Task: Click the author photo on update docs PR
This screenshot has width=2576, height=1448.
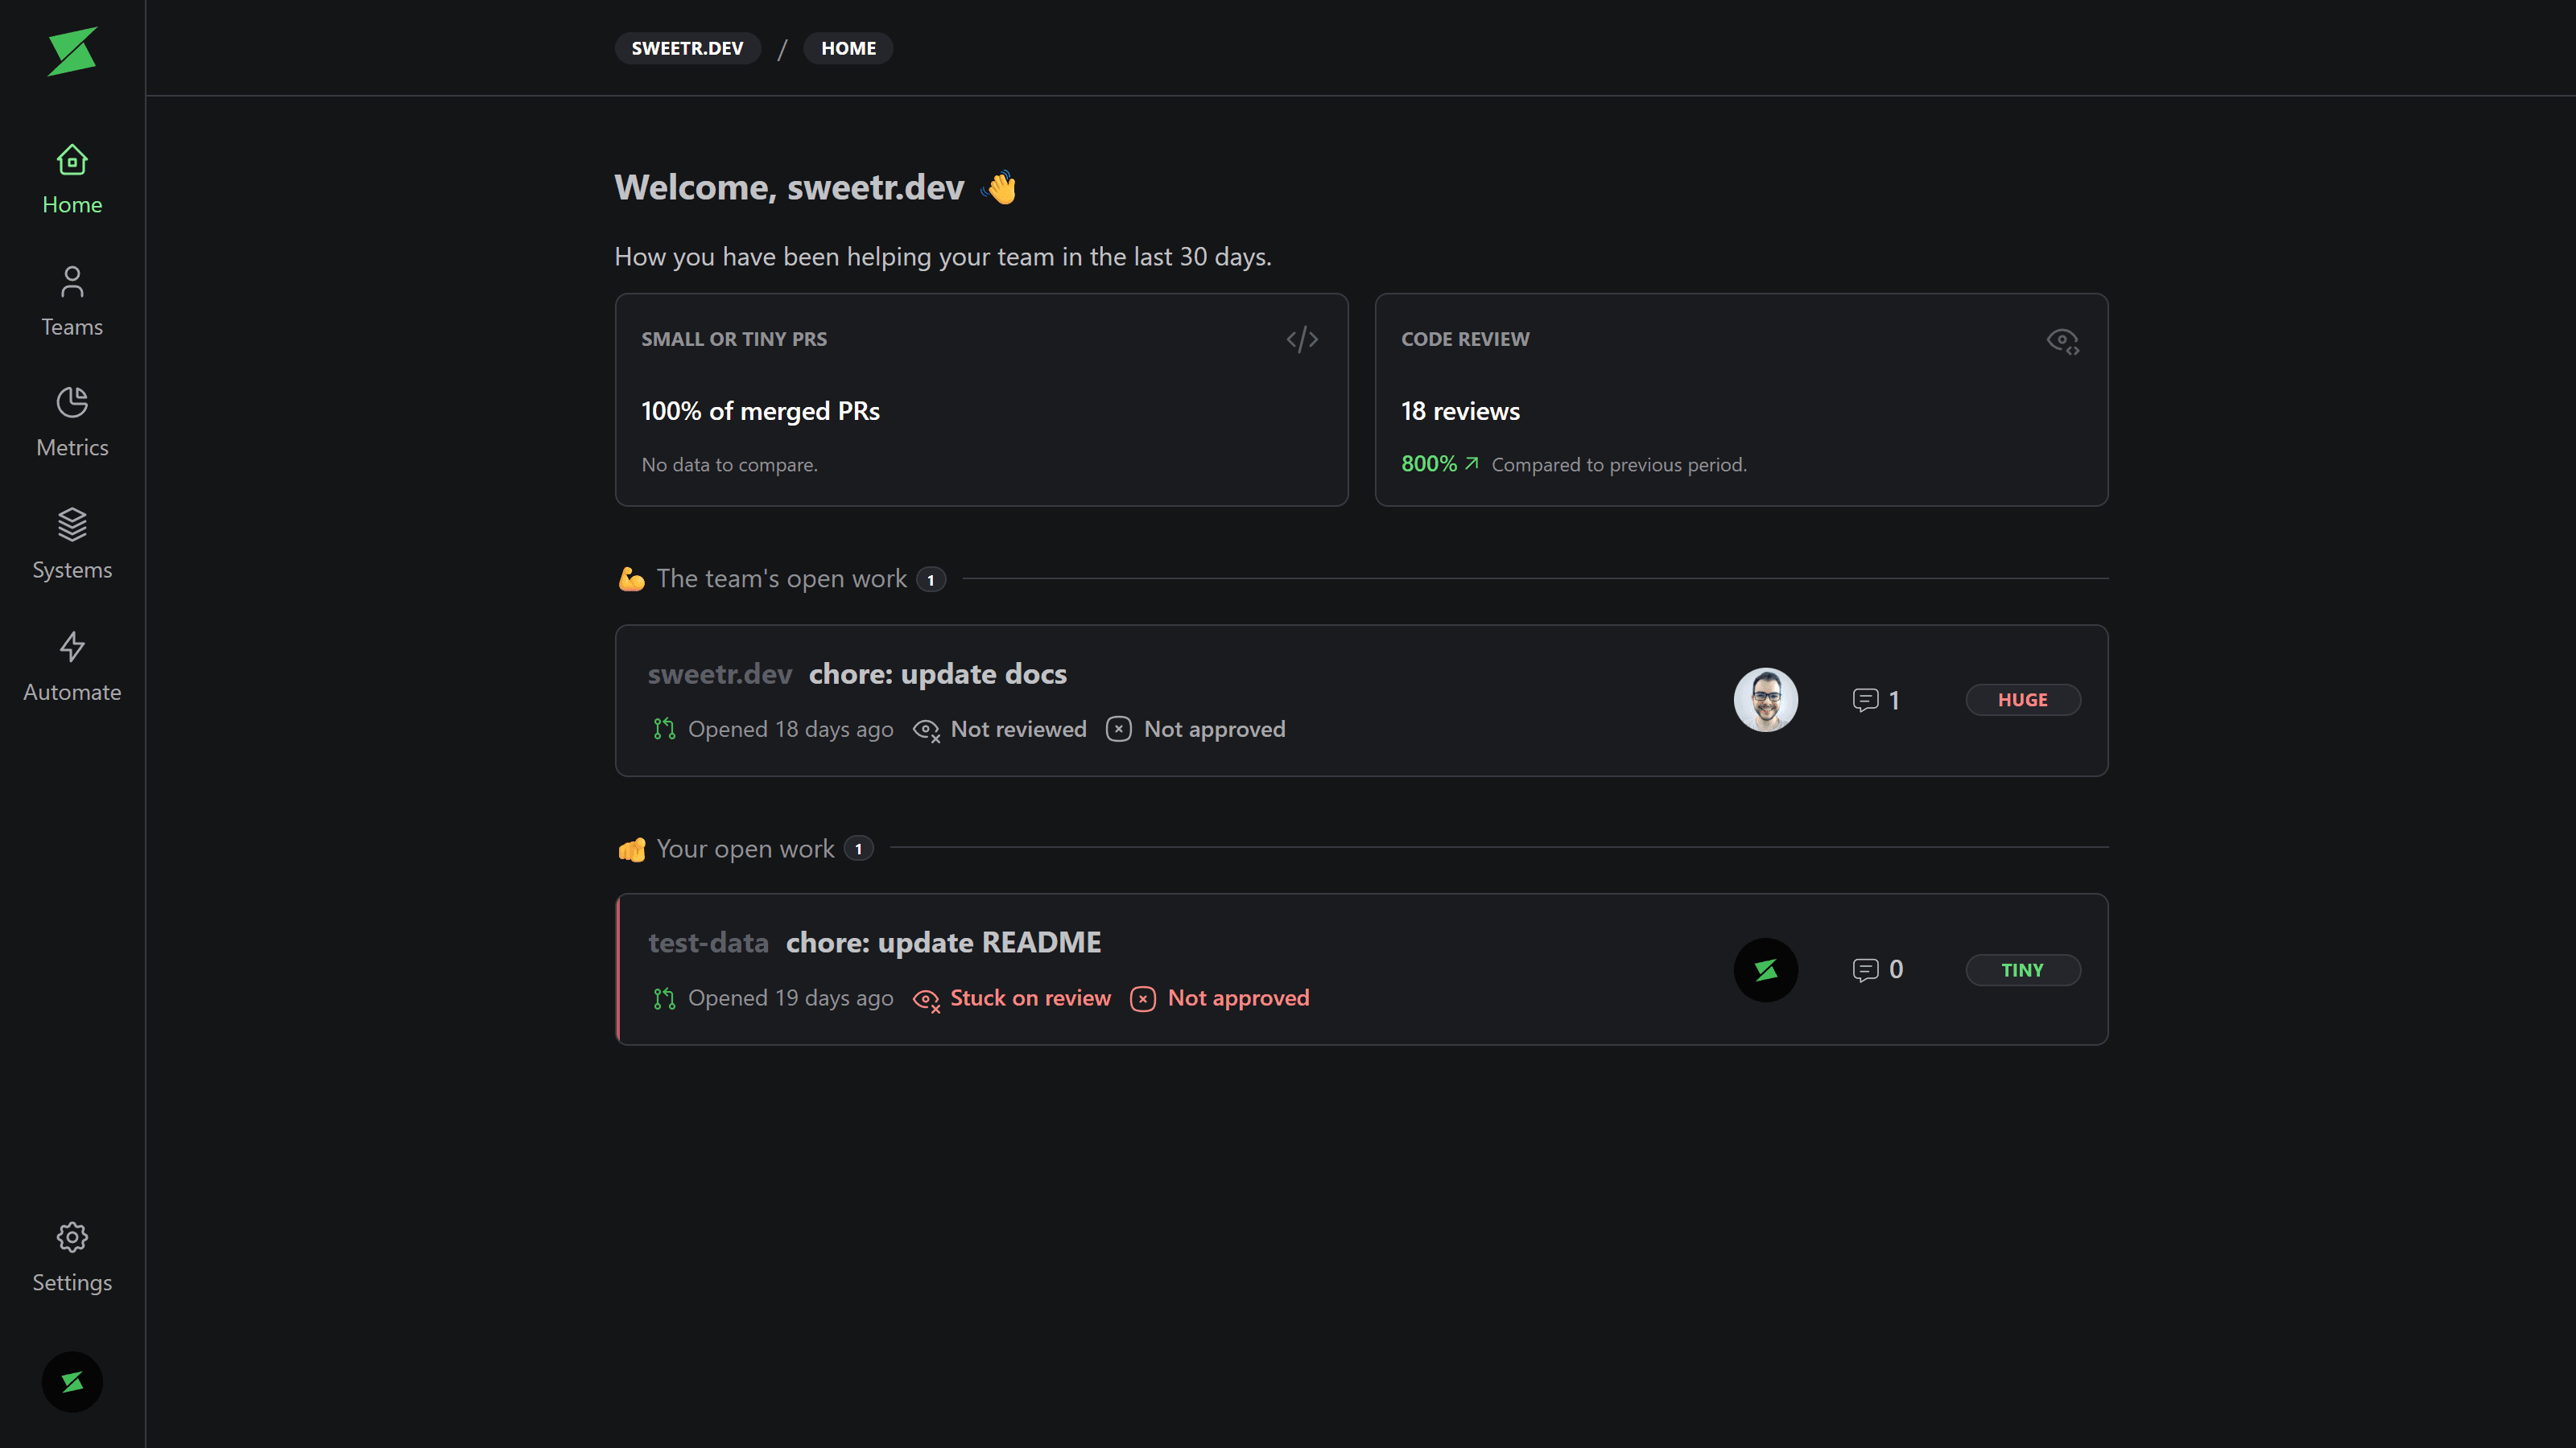Action: coord(1765,701)
